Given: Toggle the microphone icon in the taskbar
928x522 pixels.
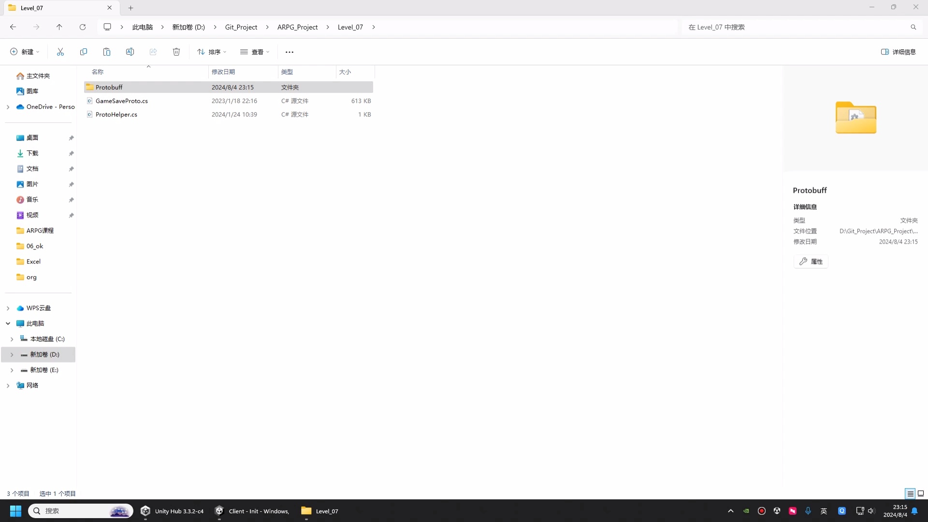Looking at the screenshot, I should 808,511.
